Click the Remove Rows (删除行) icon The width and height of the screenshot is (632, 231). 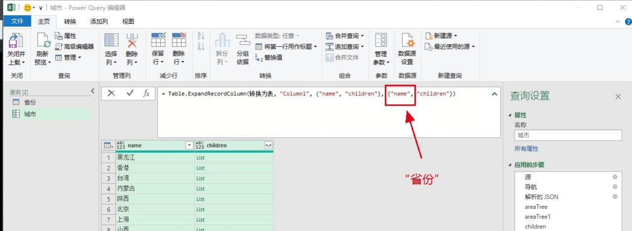coord(179,40)
